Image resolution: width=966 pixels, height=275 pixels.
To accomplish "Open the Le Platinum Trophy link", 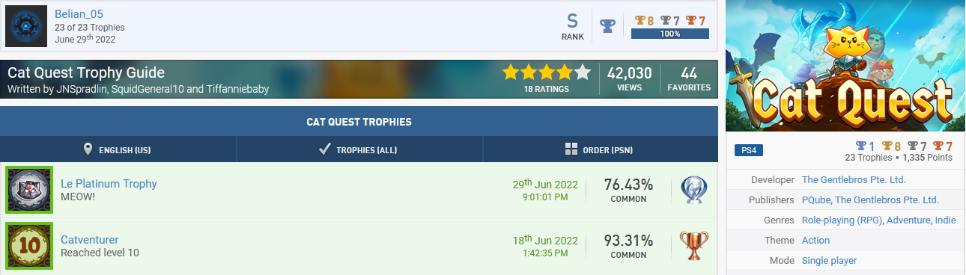I will click(x=109, y=184).
